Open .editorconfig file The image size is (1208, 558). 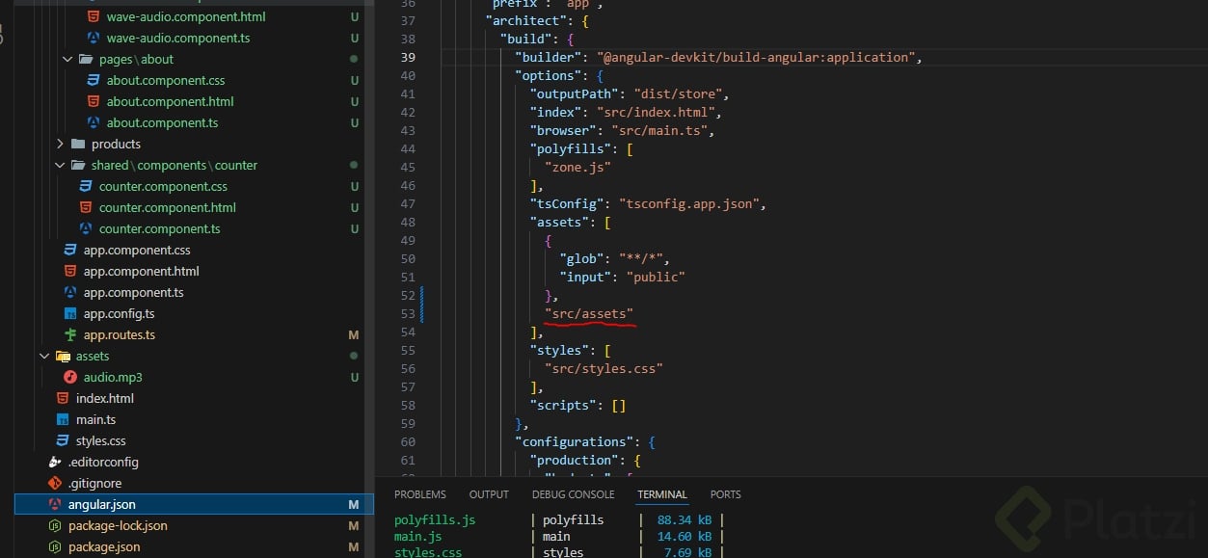point(103,462)
